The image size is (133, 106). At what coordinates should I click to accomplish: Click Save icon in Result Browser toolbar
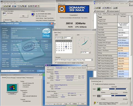99,8
